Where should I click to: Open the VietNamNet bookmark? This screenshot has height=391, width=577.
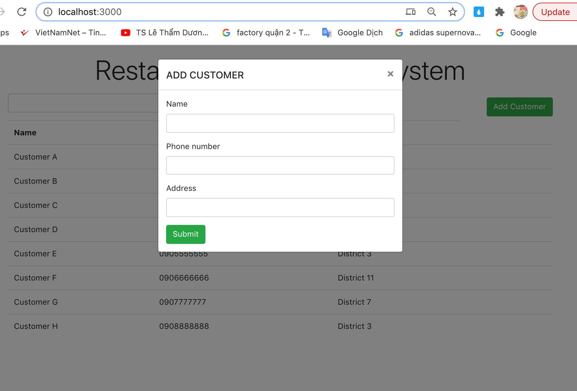pos(63,33)
